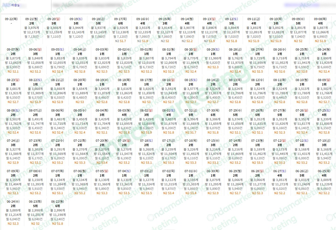The width and height of the screenshot is (336, 230).
Task: Select the 07-24(금) date heading
Action: 13,140
